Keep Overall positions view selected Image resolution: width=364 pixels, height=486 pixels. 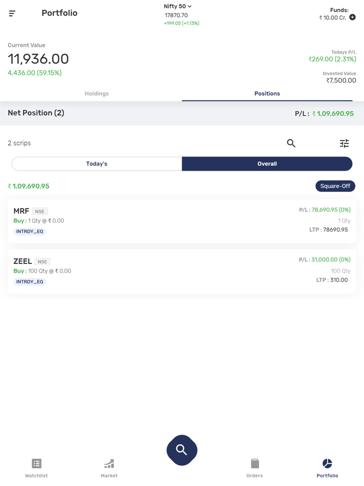267,163
